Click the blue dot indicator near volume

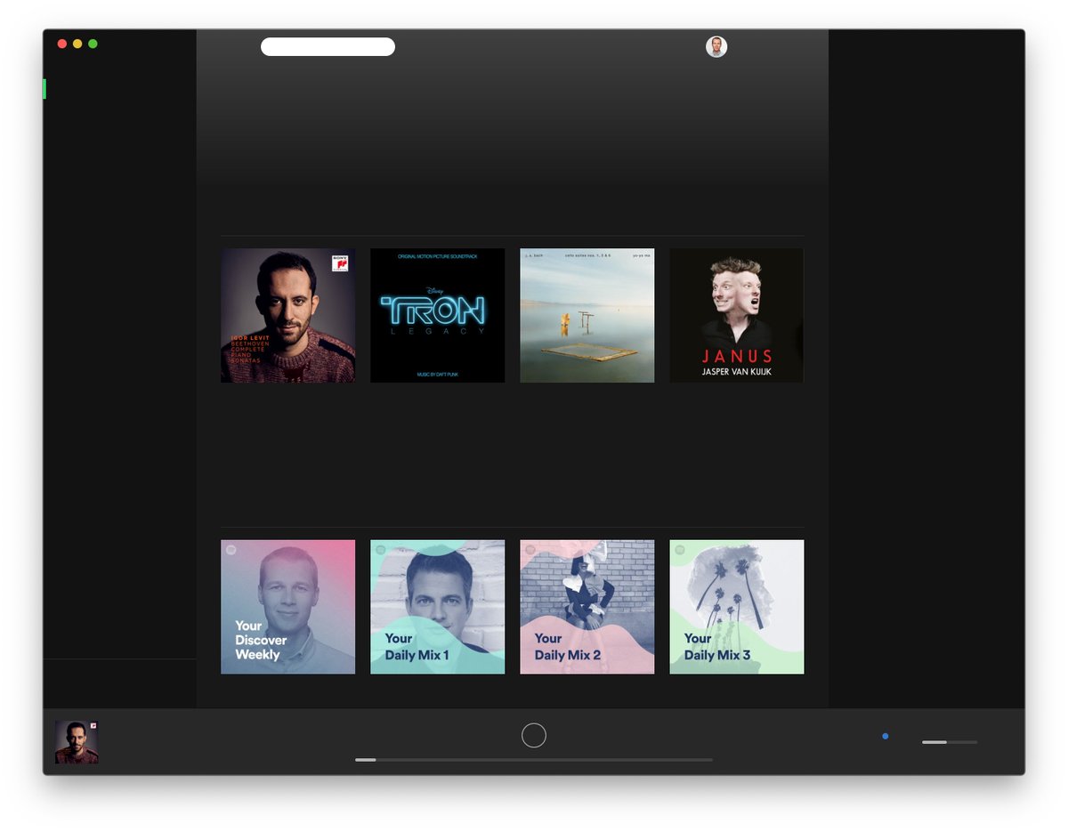coord(885,736)
